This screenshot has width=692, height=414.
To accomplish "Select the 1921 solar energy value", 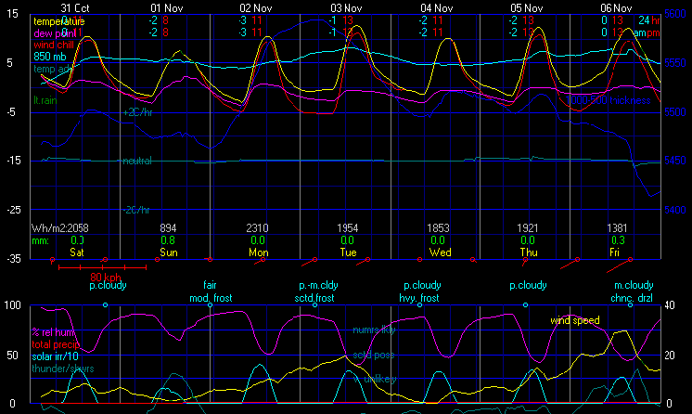I will point(528,228).
